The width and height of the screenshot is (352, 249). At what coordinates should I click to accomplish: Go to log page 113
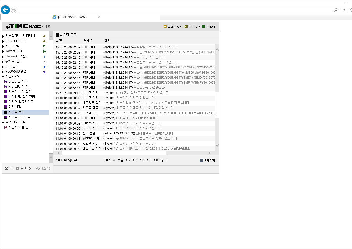pyautogui.click(x=135, y=160)
